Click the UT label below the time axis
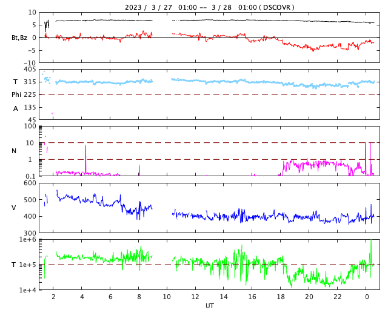This screenshot has width=388, height=310. tap(209, 306)
